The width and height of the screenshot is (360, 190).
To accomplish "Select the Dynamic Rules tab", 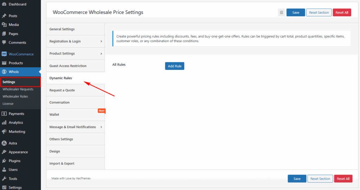I will pyautogui.click(x=75, y=78).
